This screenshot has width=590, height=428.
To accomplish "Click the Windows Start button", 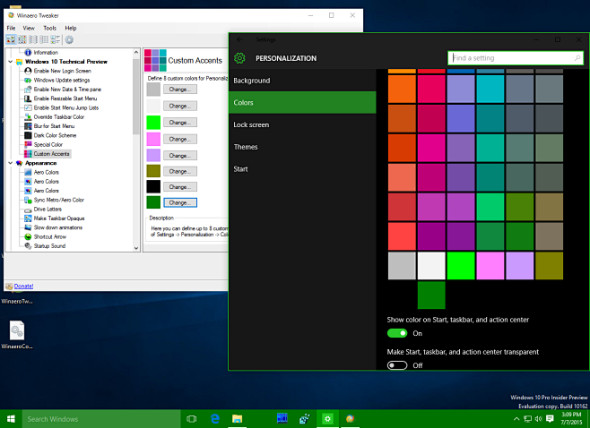I will coord(11,419).
